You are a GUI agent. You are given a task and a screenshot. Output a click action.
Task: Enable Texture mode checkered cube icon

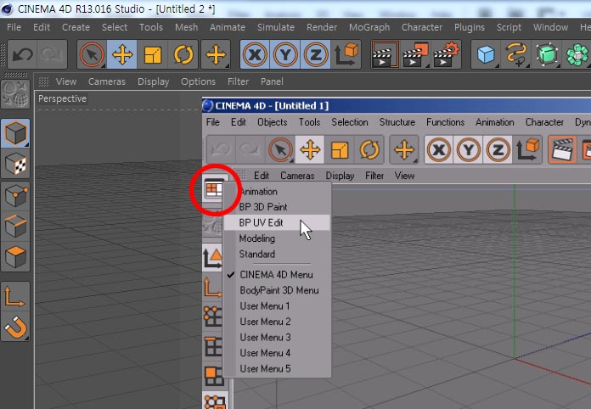click(x=15, y=165)
